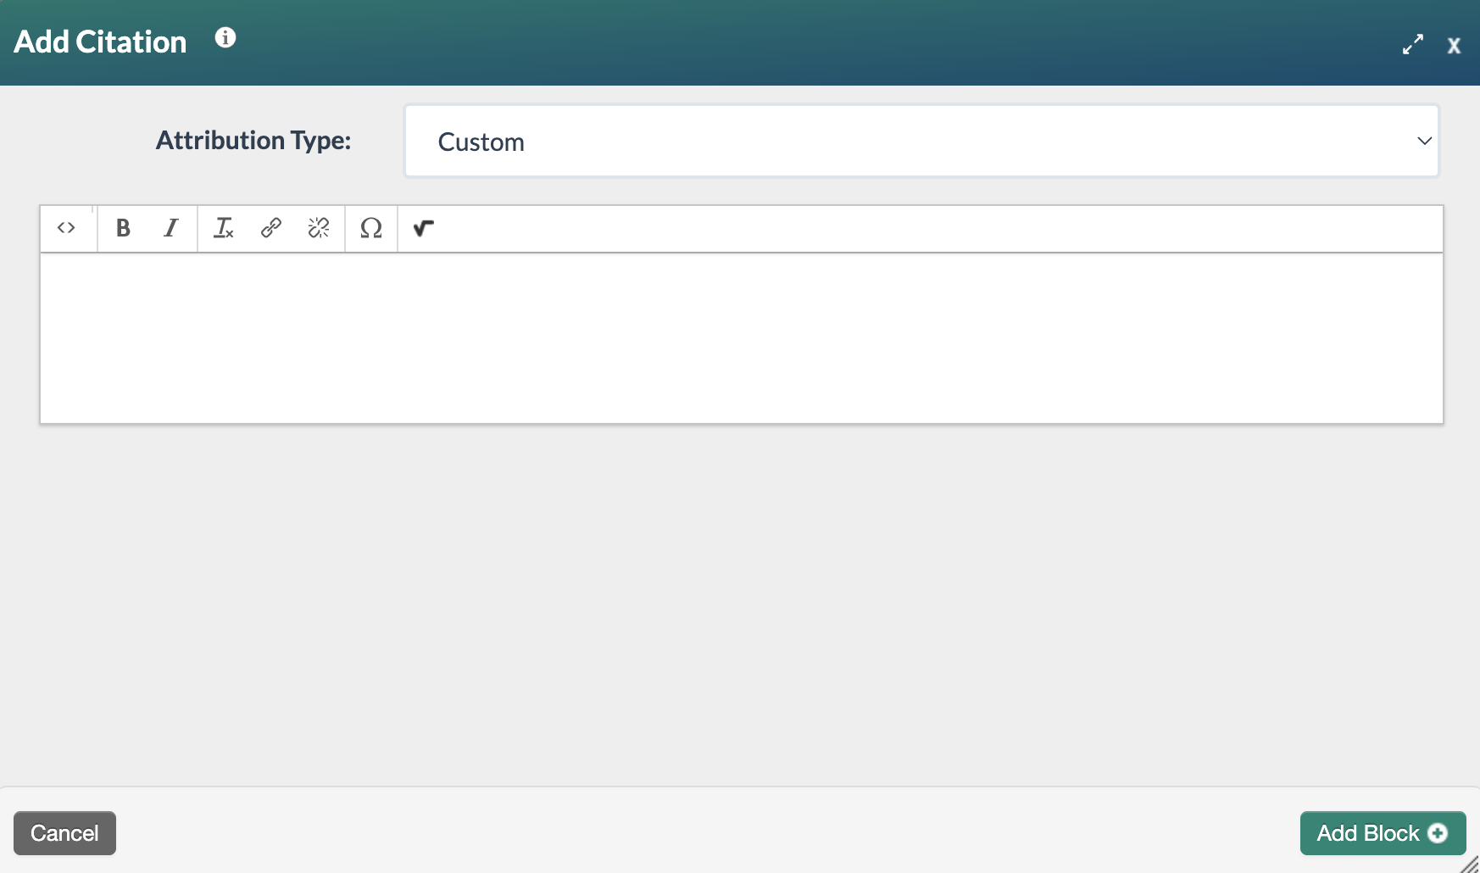Screen dimensions: 1480x873
Task: Cancel adding the citation
Action: 64,833
